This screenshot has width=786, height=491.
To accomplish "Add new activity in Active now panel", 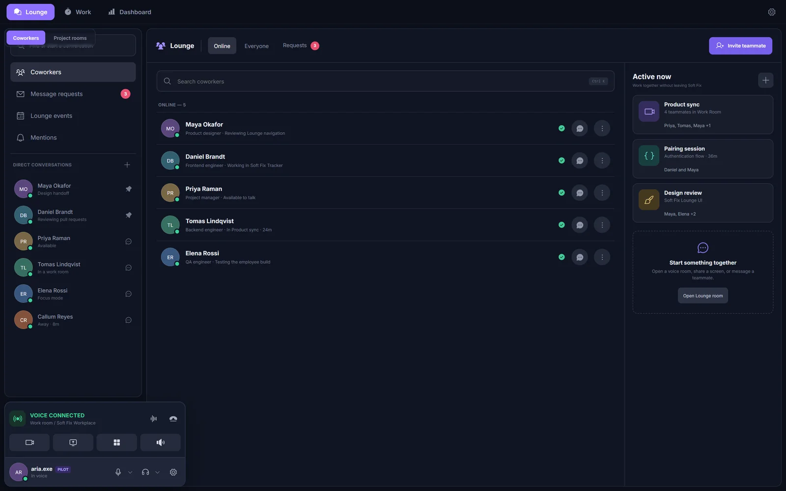I will [x=765, y=80].
